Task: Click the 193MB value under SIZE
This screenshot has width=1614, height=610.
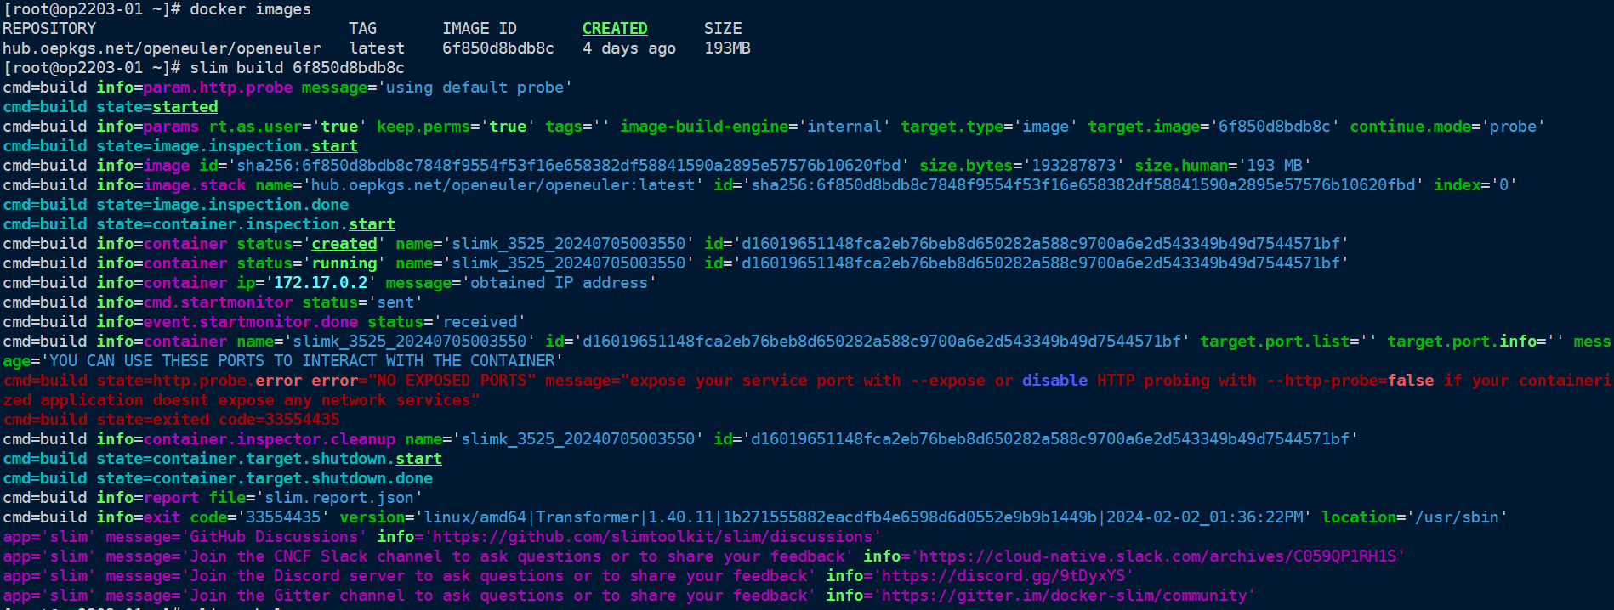Action: (727, 48)
